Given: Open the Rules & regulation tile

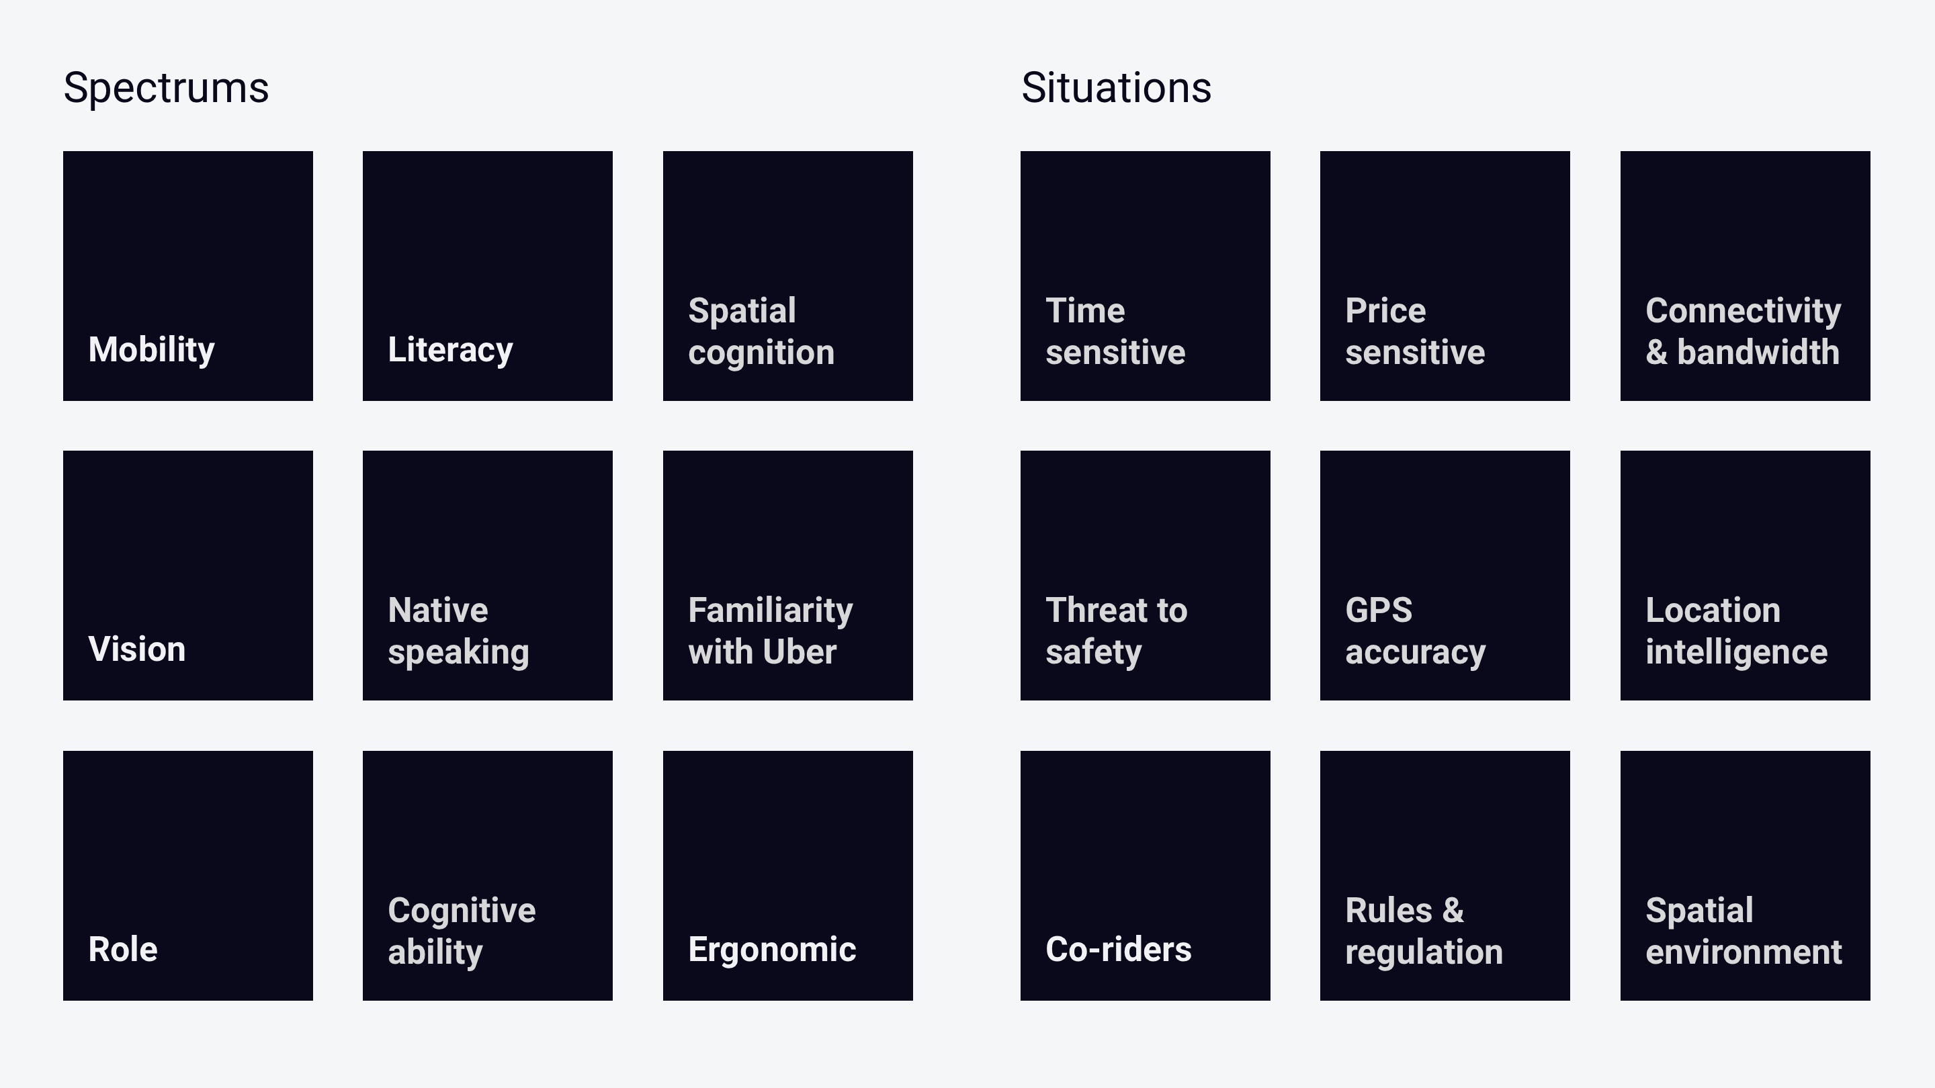Looking at the screenshot, I should pyautogui.click(x=1445, y=876).
